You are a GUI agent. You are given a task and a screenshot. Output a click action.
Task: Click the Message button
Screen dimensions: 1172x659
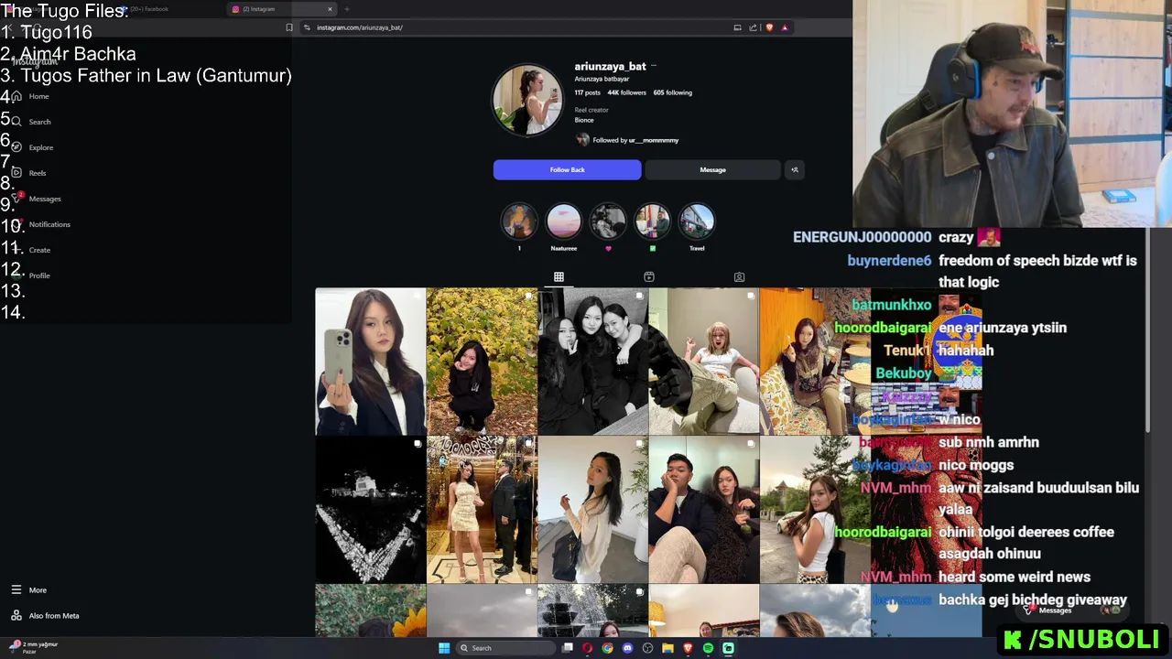pyautogui.click(x=712, y=169)
